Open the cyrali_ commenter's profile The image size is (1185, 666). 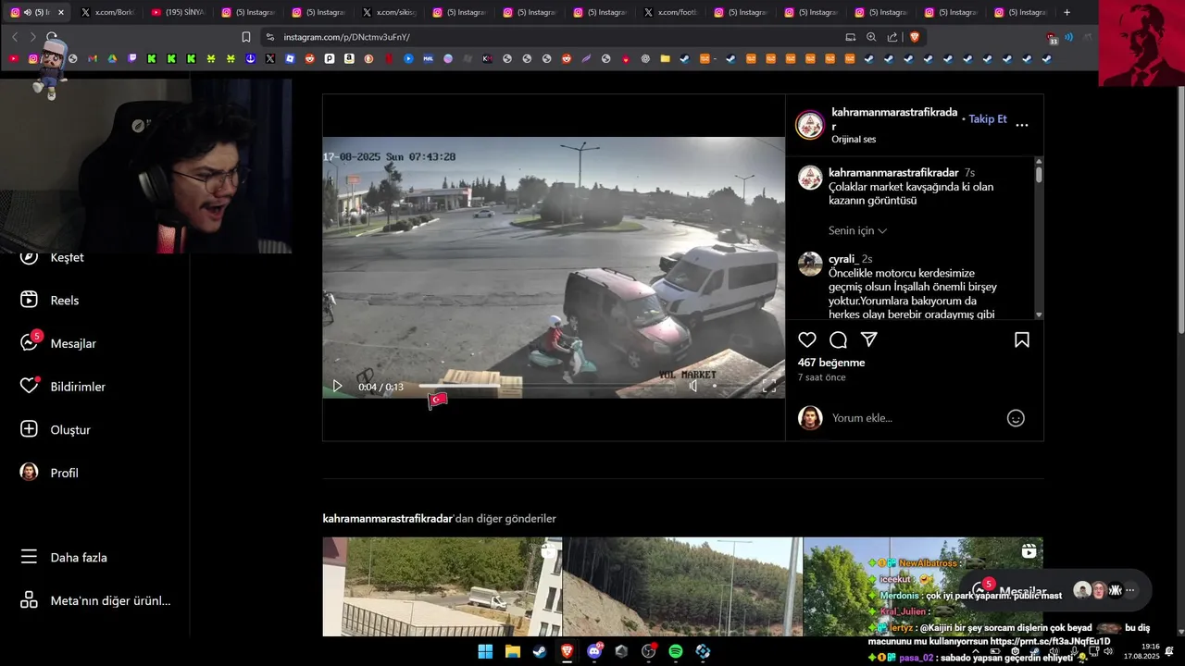click(844, 259)
